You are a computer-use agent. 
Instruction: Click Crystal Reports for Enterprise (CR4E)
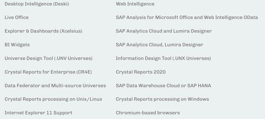(48, 72)
